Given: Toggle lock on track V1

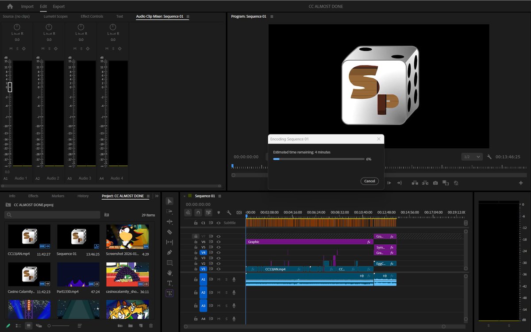Looking at the screenshot, I should coord(195,269).
